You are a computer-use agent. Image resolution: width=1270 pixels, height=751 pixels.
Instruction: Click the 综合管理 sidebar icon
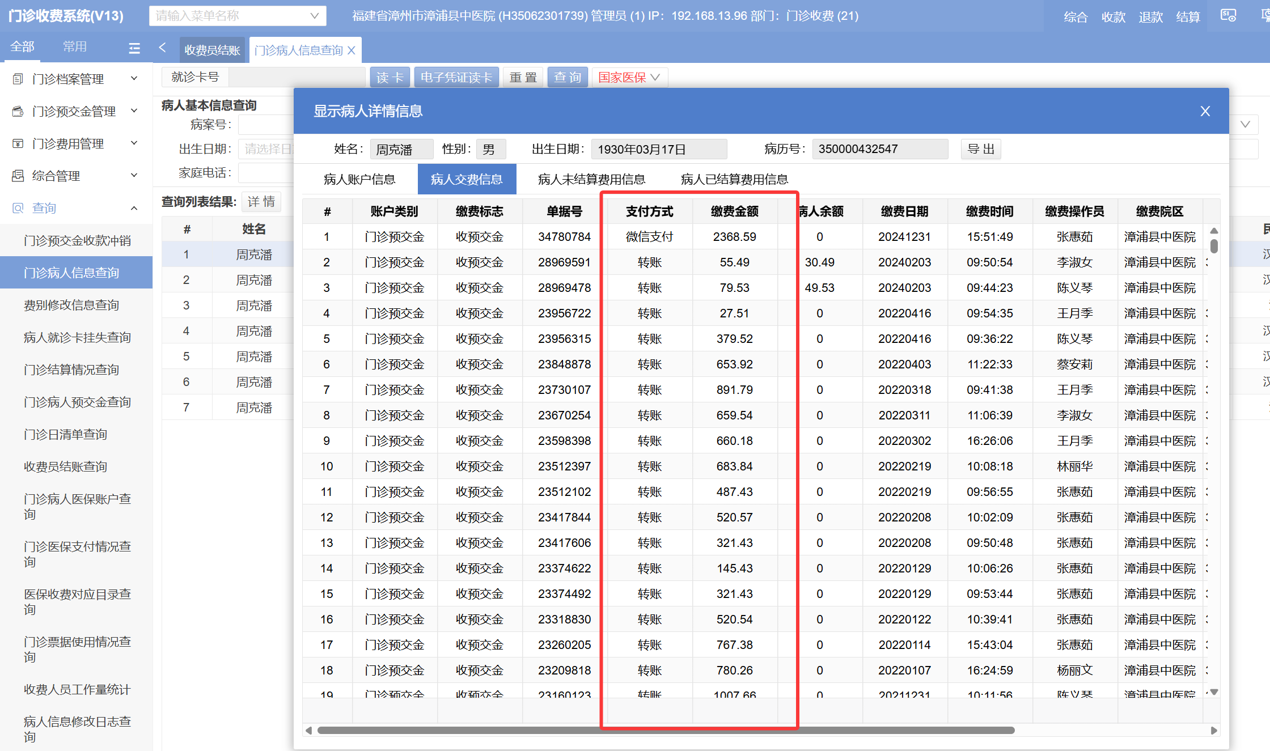tap(18, 176)
